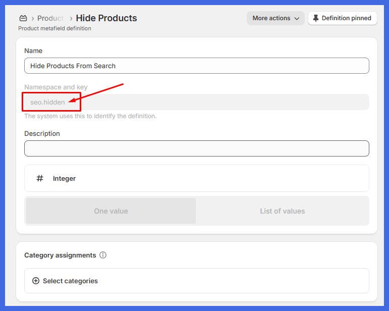Click the pin icon on Definition pinned
This screenshot has width=389, height=311.
pyautogui.click(x=316, y=18)
